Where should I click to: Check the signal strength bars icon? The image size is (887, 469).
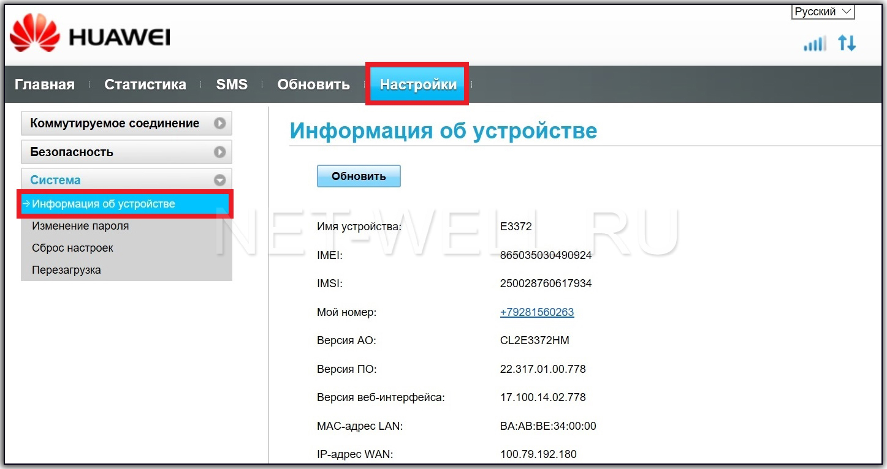coord(815,43)
